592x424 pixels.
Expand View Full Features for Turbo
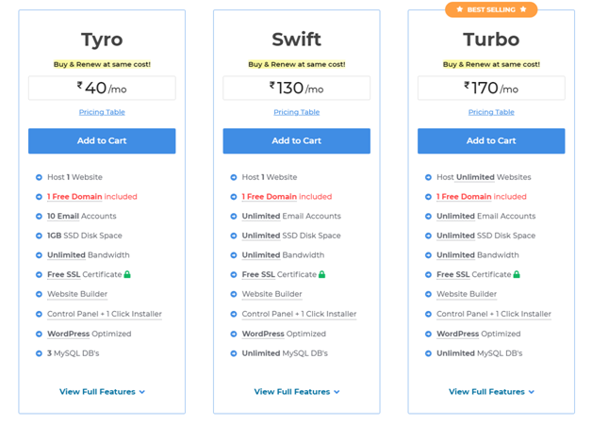(491, 392)
